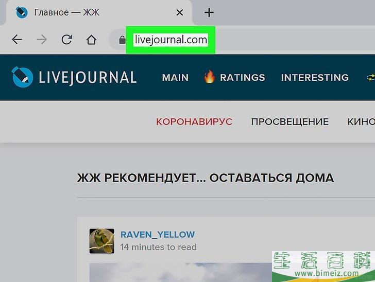Go back with the browser back arrow
375x282 pixels.
(17, 40)
